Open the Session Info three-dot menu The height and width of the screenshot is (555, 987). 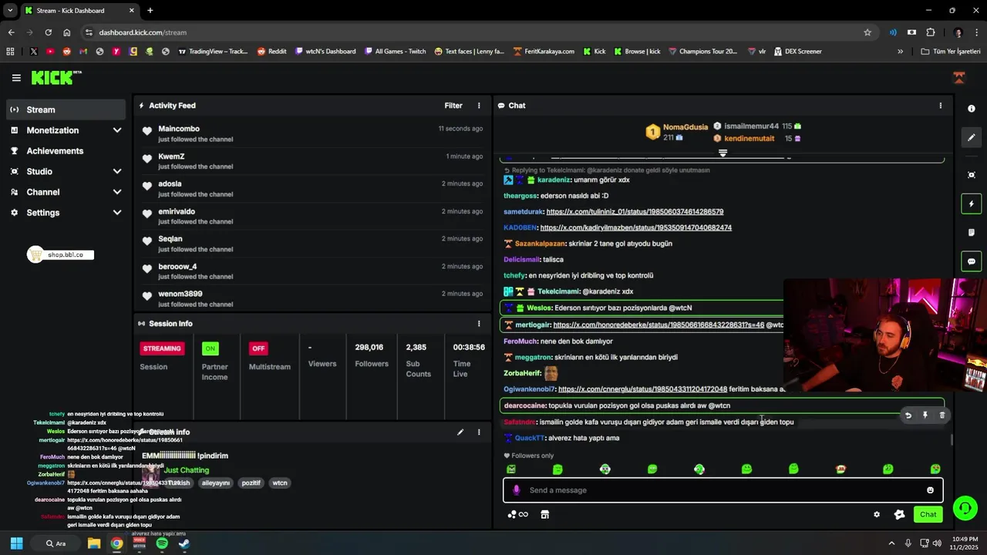(x=479, y=324)
